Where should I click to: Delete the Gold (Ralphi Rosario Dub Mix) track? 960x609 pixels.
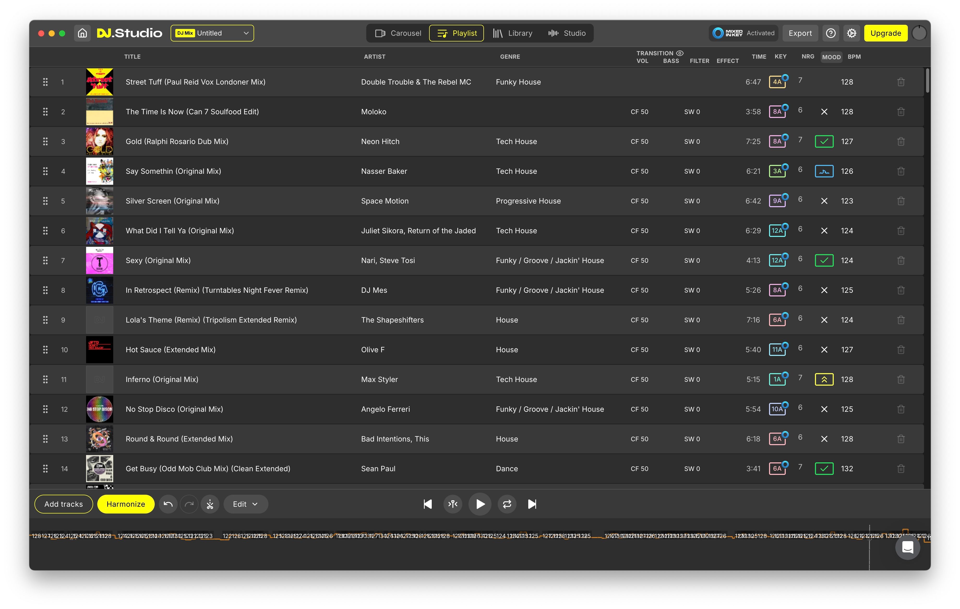[x=901, y=142]
